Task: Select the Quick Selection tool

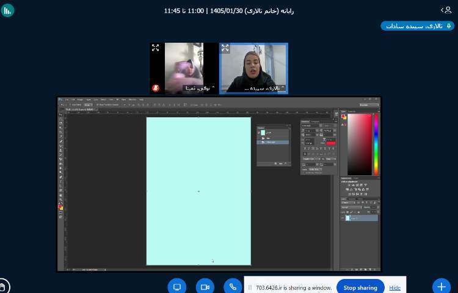Action: [x=60, y=128]
